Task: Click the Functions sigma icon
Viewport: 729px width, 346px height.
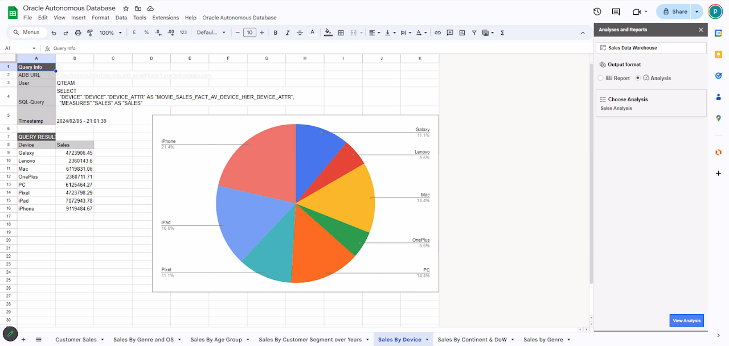Action: click(x=502, y=33)
